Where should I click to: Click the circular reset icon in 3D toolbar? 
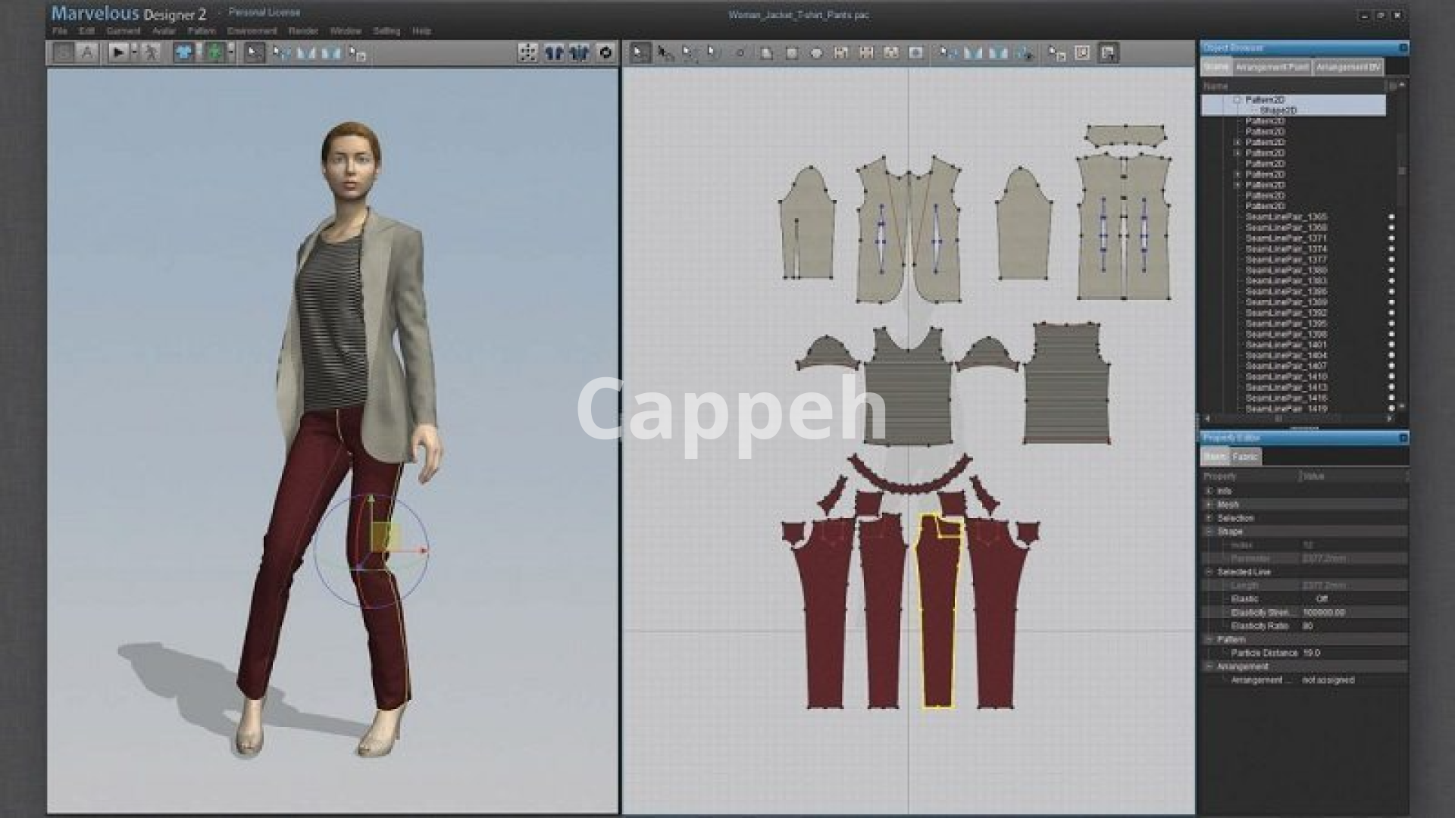pos(605,52)
